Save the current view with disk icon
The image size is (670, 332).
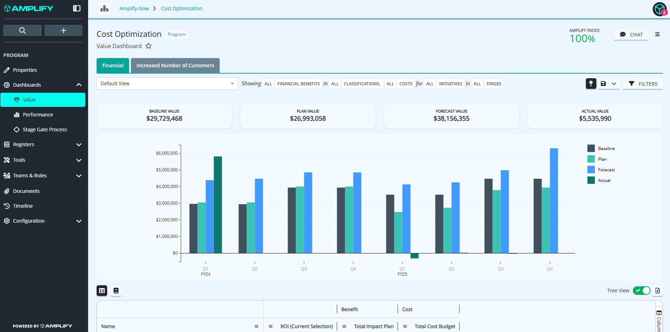click(x=603, y=84)
